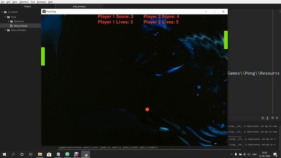The image size is (281, 158).
Task: Expand the Resources folder chevron
Action: (8, 22)
